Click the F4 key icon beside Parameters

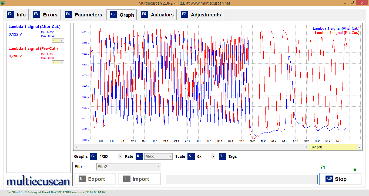[68, 14]
